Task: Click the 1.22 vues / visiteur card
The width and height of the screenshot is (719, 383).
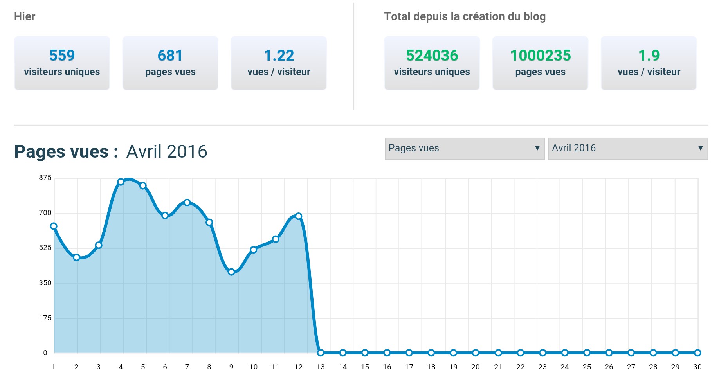Action: [x=279, y=63]
